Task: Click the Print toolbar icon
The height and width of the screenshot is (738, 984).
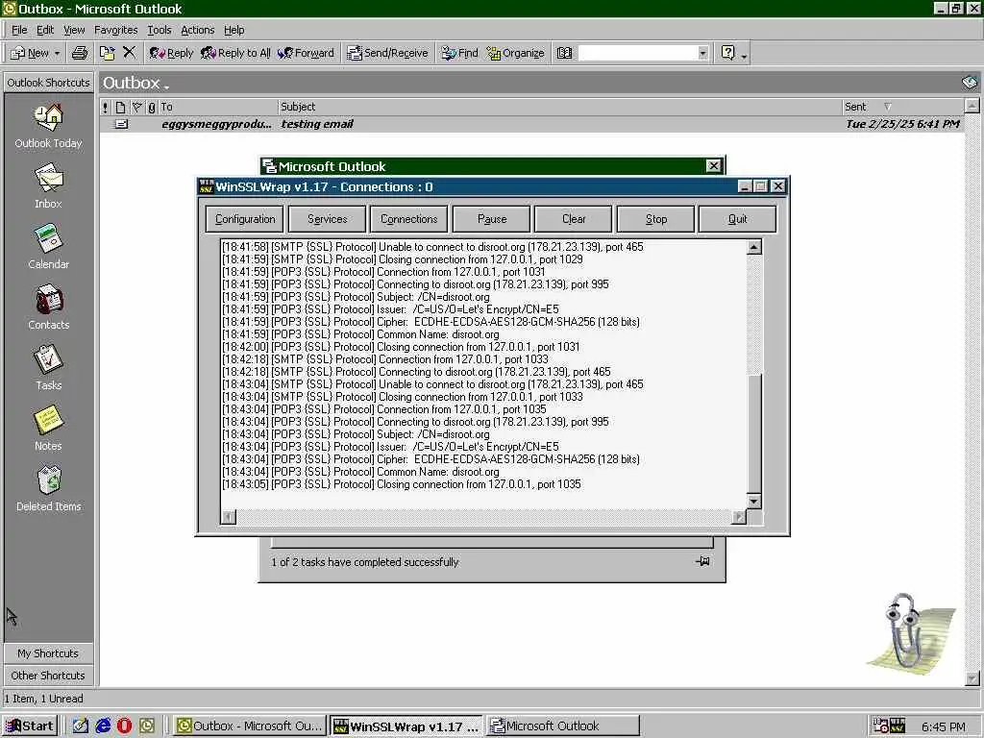Action: click(x=80, y=54)
